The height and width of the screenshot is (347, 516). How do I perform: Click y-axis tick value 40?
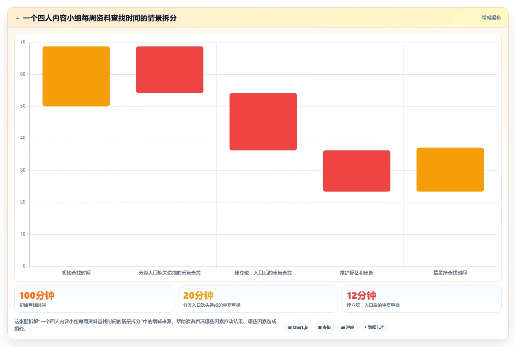point(23,138)
